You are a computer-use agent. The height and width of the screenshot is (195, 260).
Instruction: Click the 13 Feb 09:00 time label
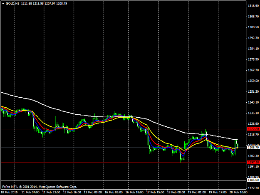pos(93,193)
